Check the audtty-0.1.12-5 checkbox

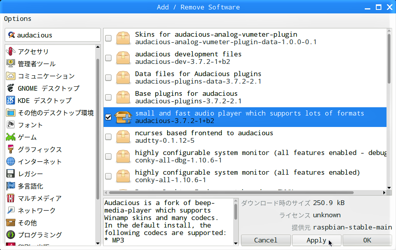[108, 136]
